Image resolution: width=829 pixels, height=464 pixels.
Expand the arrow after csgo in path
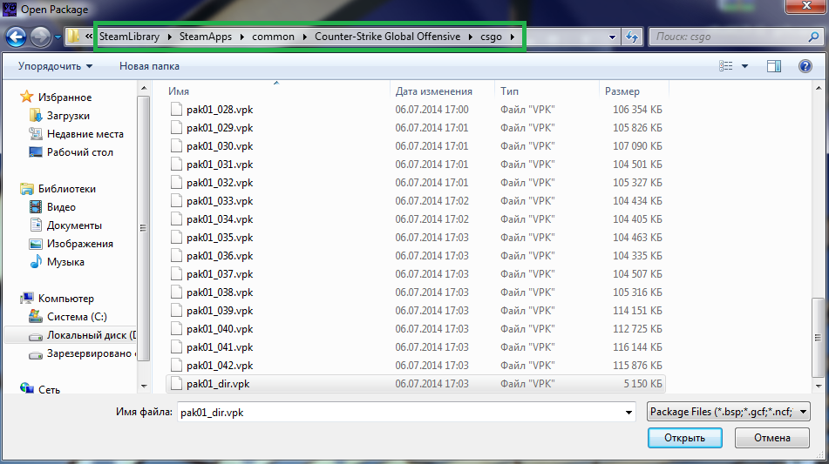[512, 37]
